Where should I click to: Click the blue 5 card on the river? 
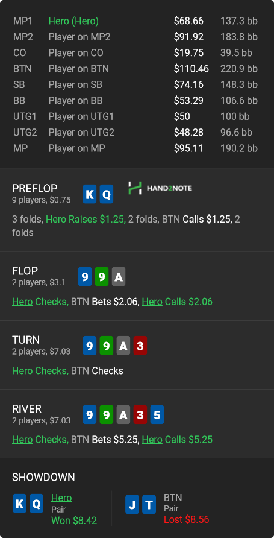tap(157, 415)
